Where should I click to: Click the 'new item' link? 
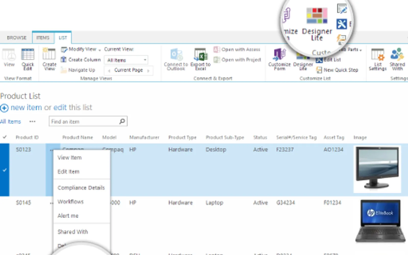click(x=26, y=108)
